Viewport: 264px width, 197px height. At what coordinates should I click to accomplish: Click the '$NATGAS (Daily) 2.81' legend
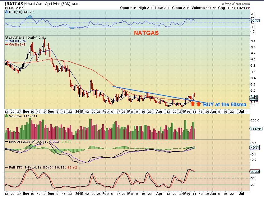27,37
